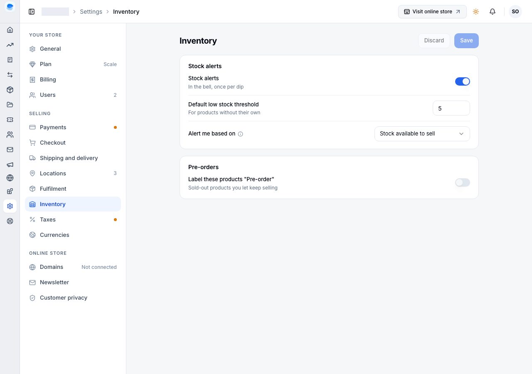
Task: Open the Stock available to sell dropdown
Action: [422, 134]
